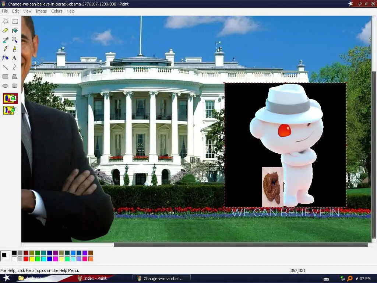Click the orange magnifier tray icon
The image size is (377, 283).
pos(350,279)
